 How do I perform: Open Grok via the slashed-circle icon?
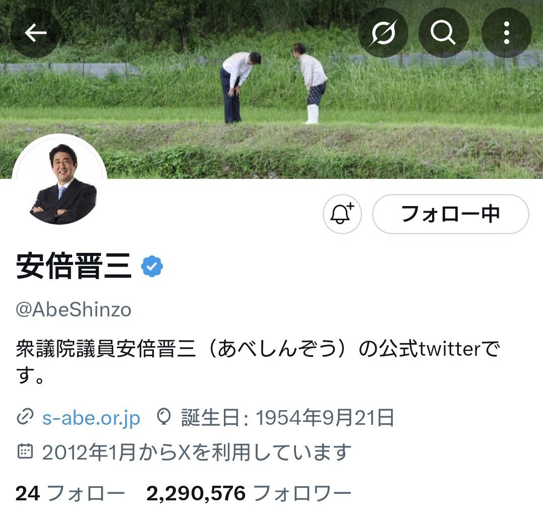(x=383, y=33)
